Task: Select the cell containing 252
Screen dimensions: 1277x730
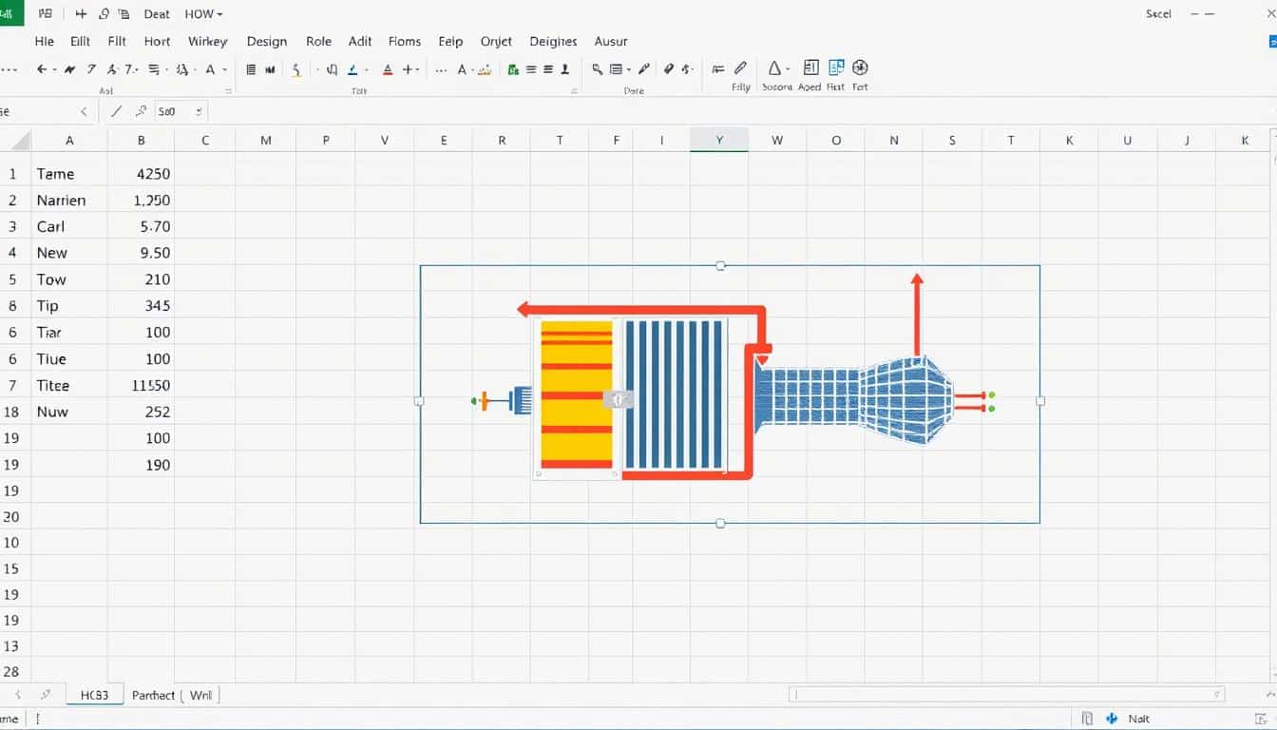Action: (x=141, y=412)
